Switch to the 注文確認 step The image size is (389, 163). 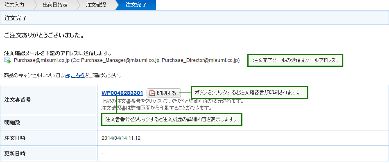(x=96, y=5)
